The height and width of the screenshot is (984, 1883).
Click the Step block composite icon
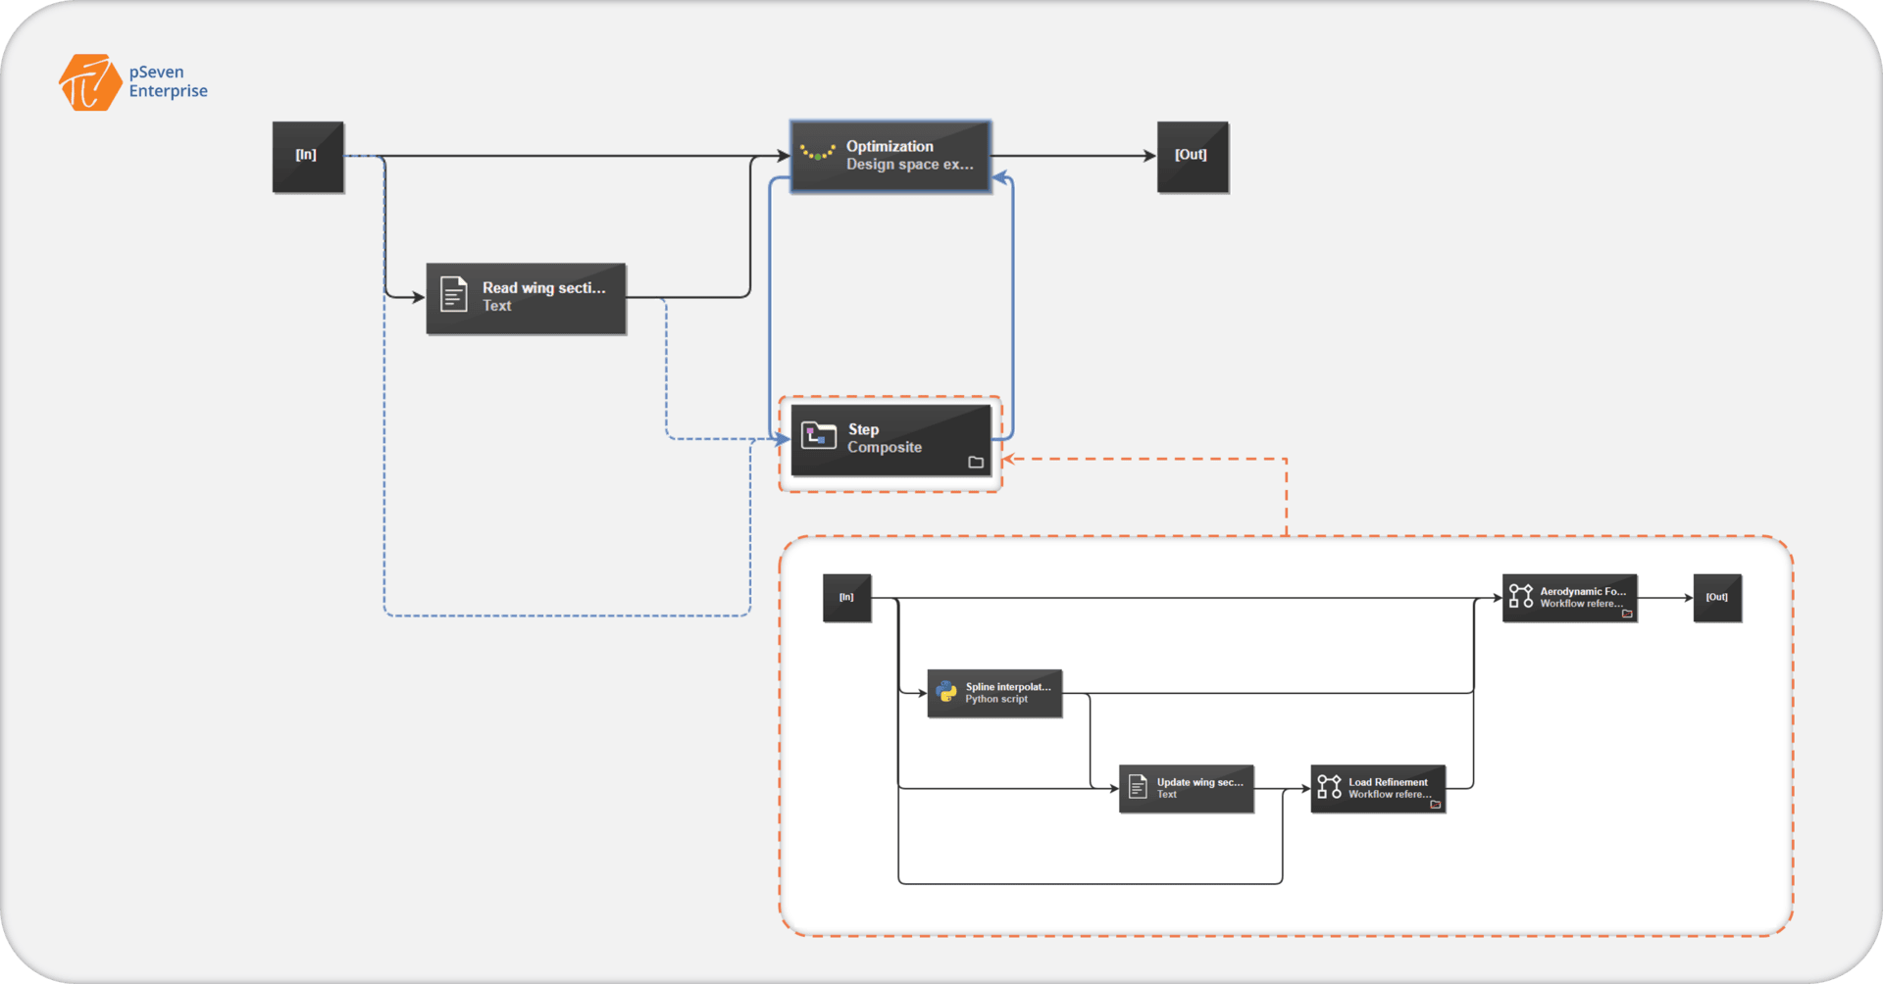[x=819, y=435]
